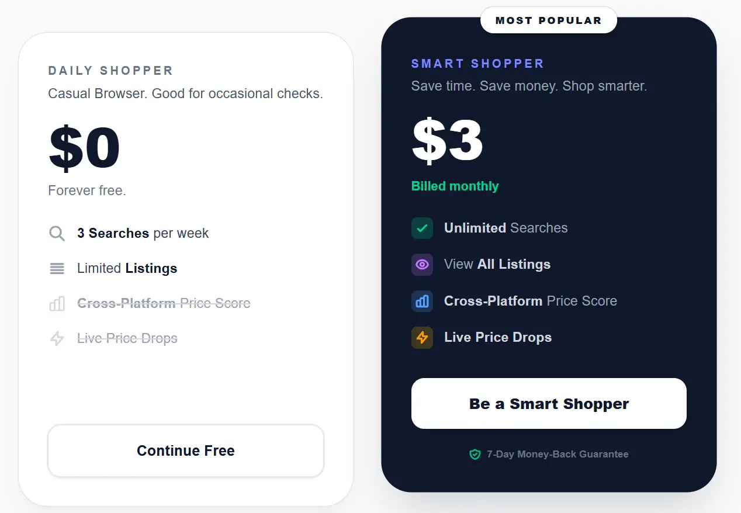Click the "$0" price display

coord(84,147)
